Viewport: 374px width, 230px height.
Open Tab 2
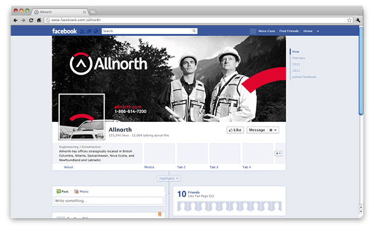(181, 167)
